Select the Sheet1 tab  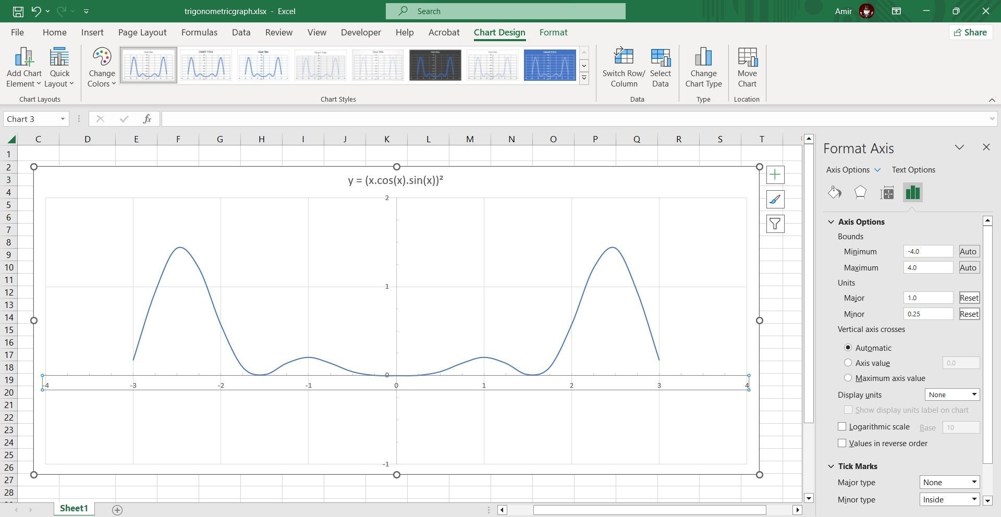[x=74, y=509]
